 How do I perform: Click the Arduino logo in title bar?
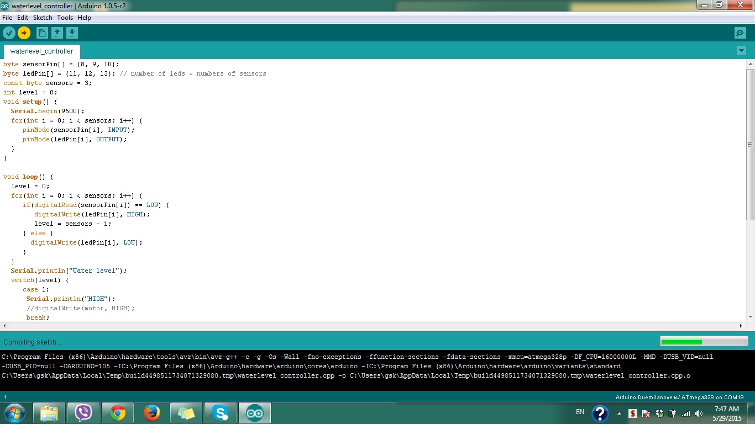click(5, 6)
